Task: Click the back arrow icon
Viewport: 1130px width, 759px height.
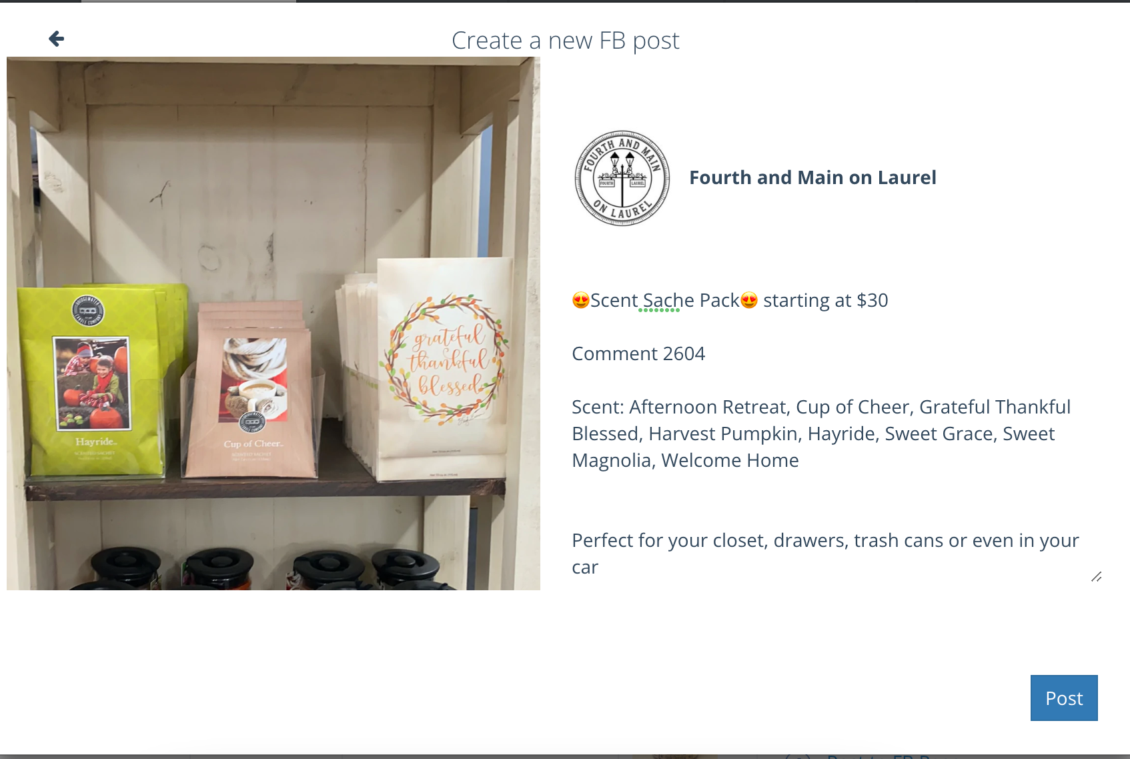Action: (x=57, y=39)
